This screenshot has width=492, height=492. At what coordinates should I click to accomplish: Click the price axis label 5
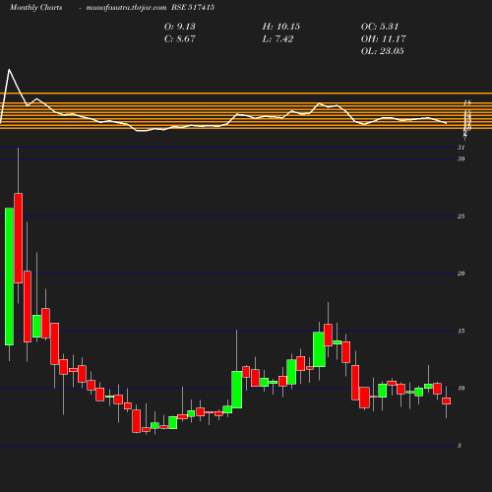click(x=460, y=446)
